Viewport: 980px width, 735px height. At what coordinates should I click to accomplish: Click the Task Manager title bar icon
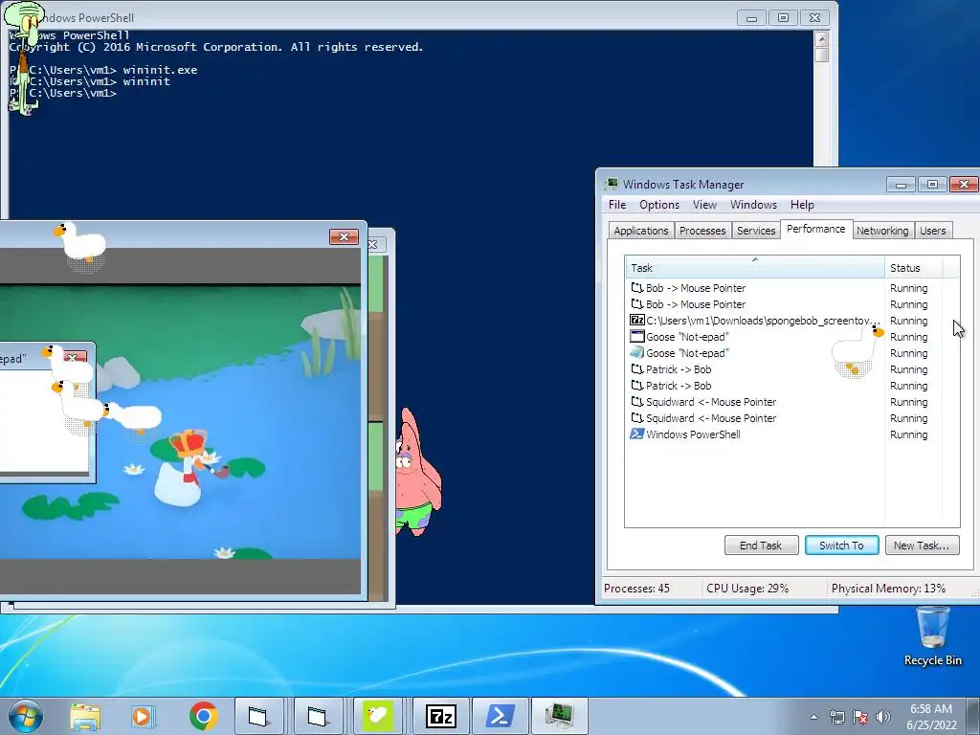612,184
